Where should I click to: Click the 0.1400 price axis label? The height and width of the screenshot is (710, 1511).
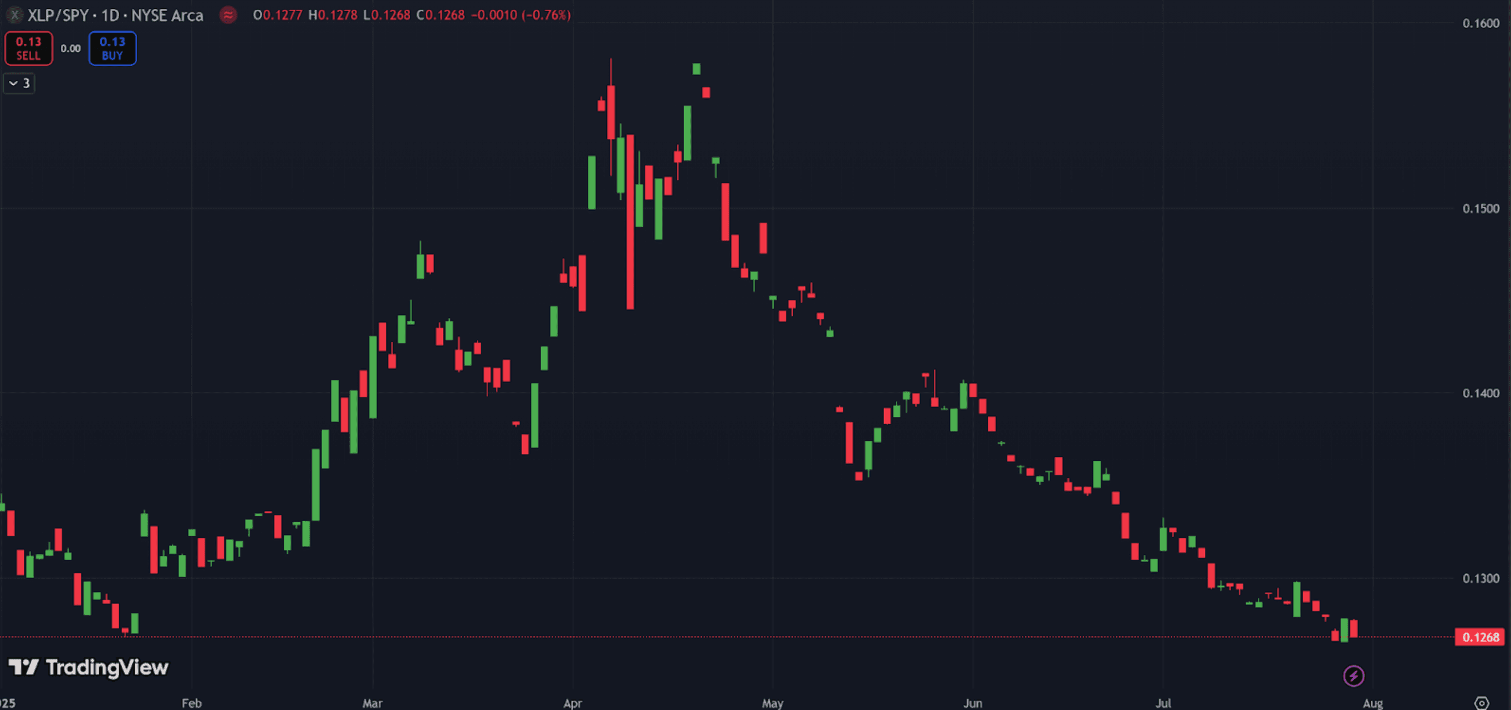pyautogui.click(x=1480, y=393)
